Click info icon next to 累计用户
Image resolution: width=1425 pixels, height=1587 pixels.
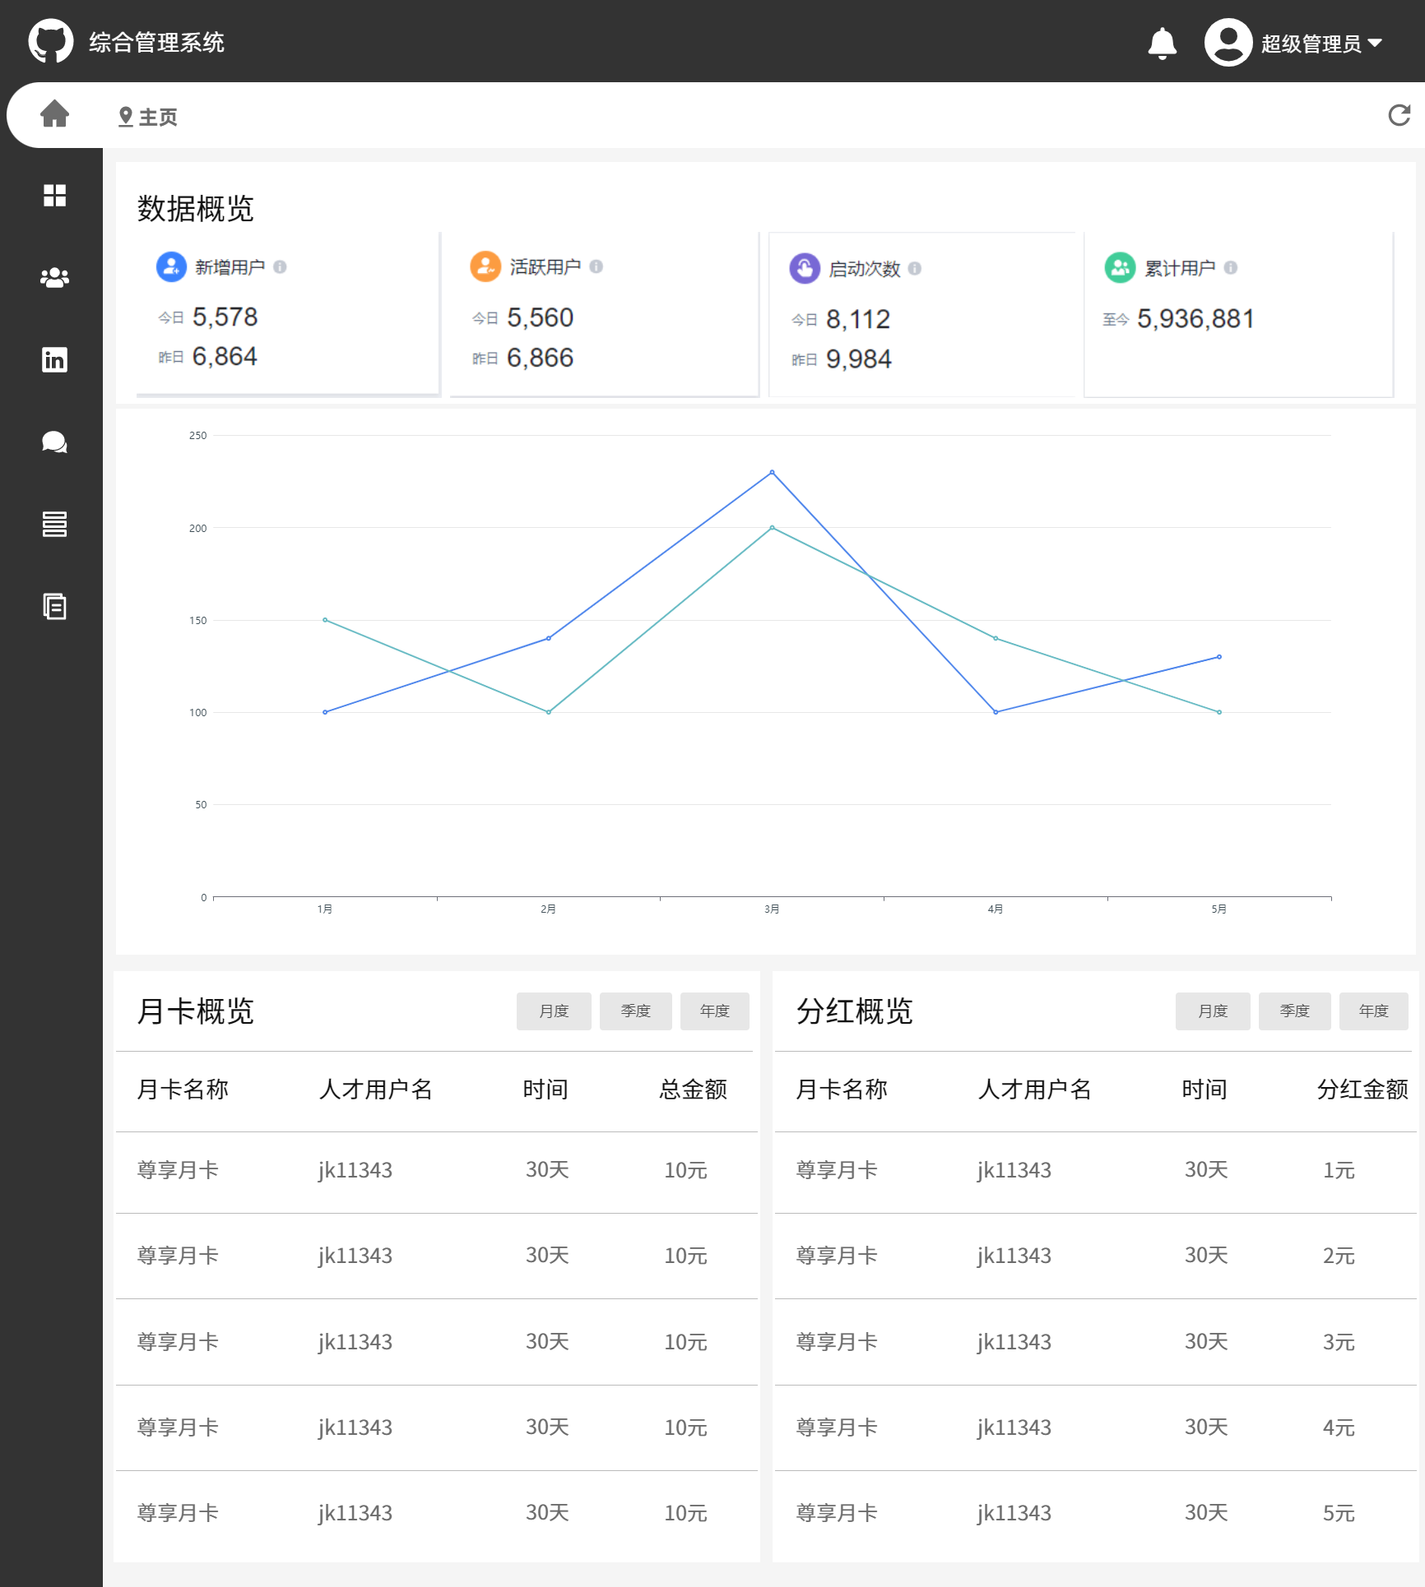coord(1231,267)
